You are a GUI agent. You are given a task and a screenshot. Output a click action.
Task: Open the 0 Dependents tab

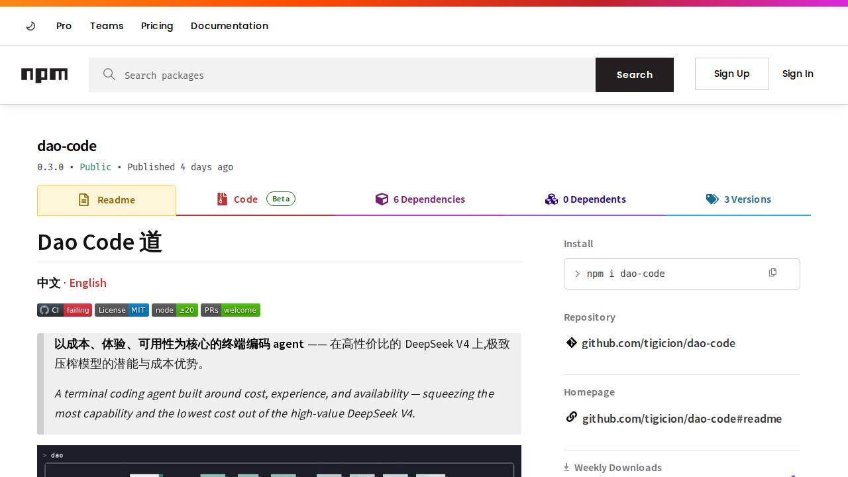pyautogui.click(x=585, y=199)
